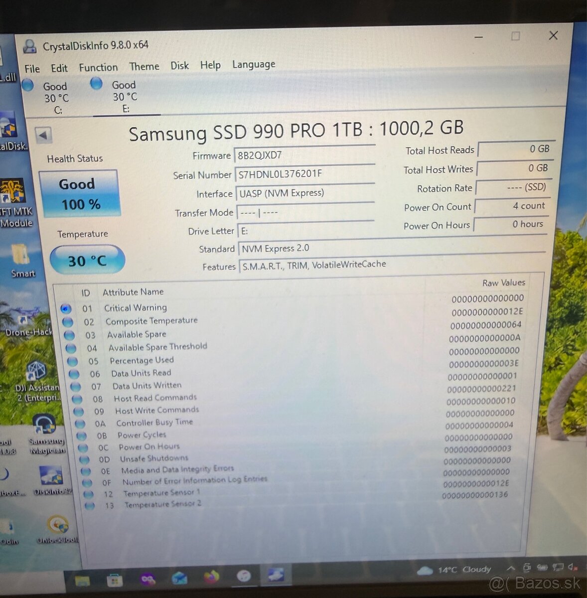The width and height of the screenshot is (587, 598).
Task: Open the FT MTK Module desktop shortcut
Action: point(14,203)
